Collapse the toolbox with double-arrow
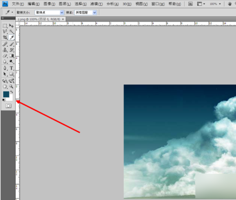Viewport: 236px width, 200px height. coord(3,18)
